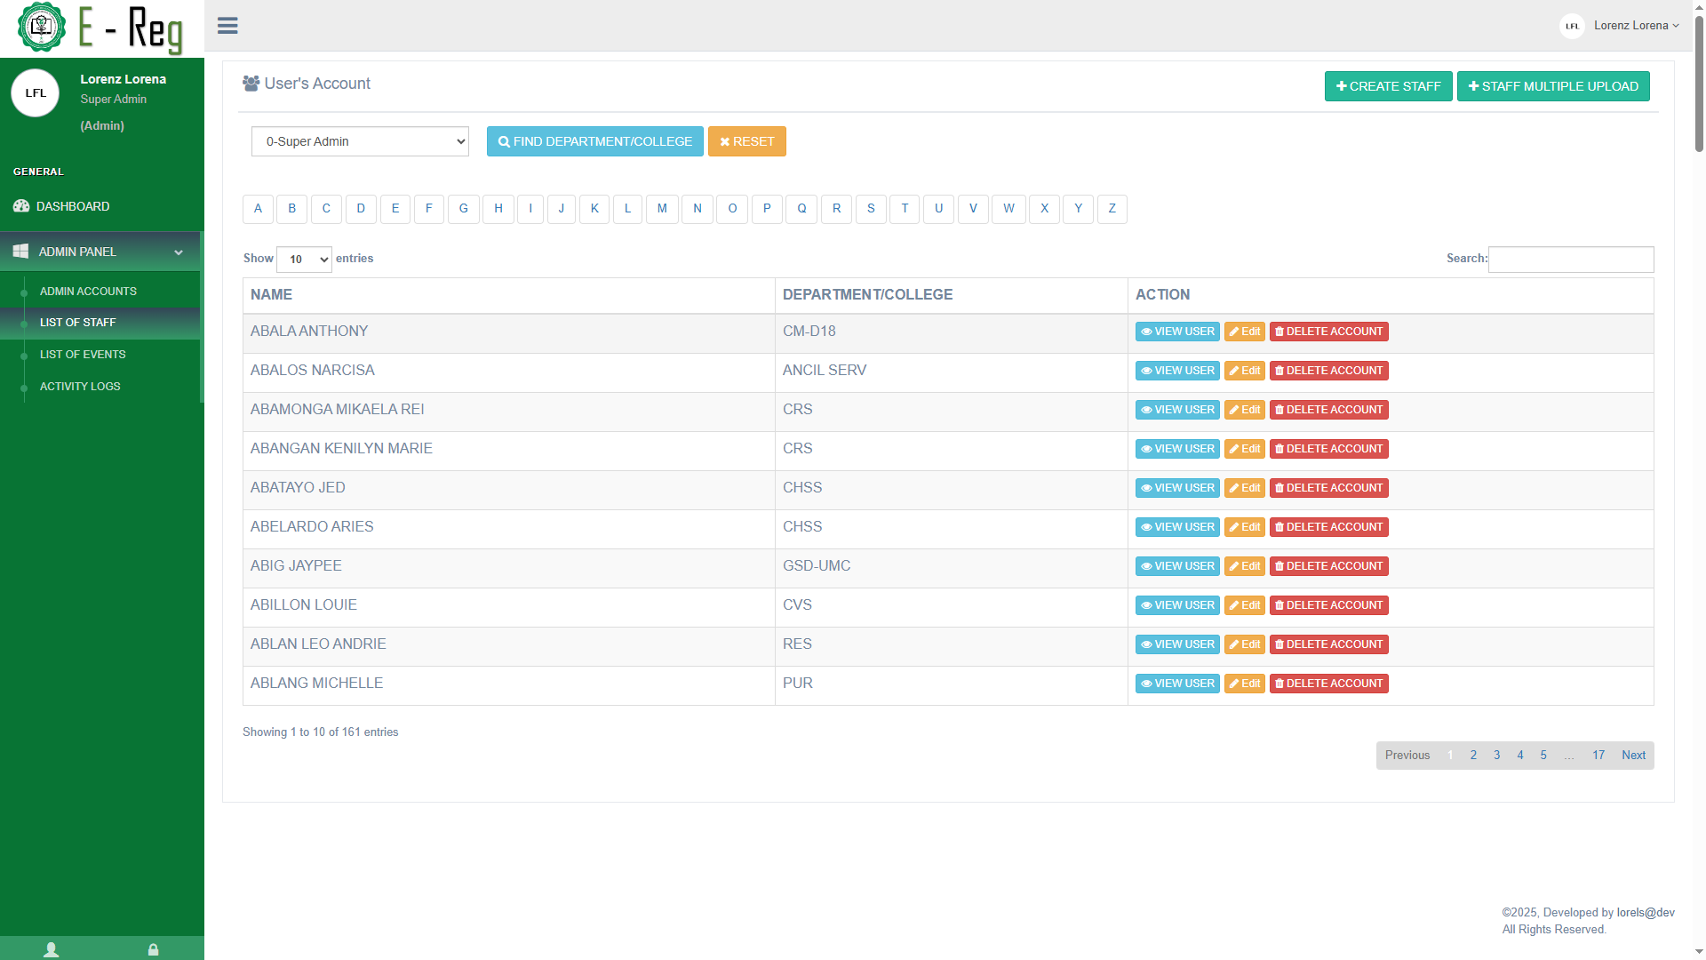Click the lock icon at the sidebar bottom
This screenshot has height=960, width=1706.
[x=153, y=949]
